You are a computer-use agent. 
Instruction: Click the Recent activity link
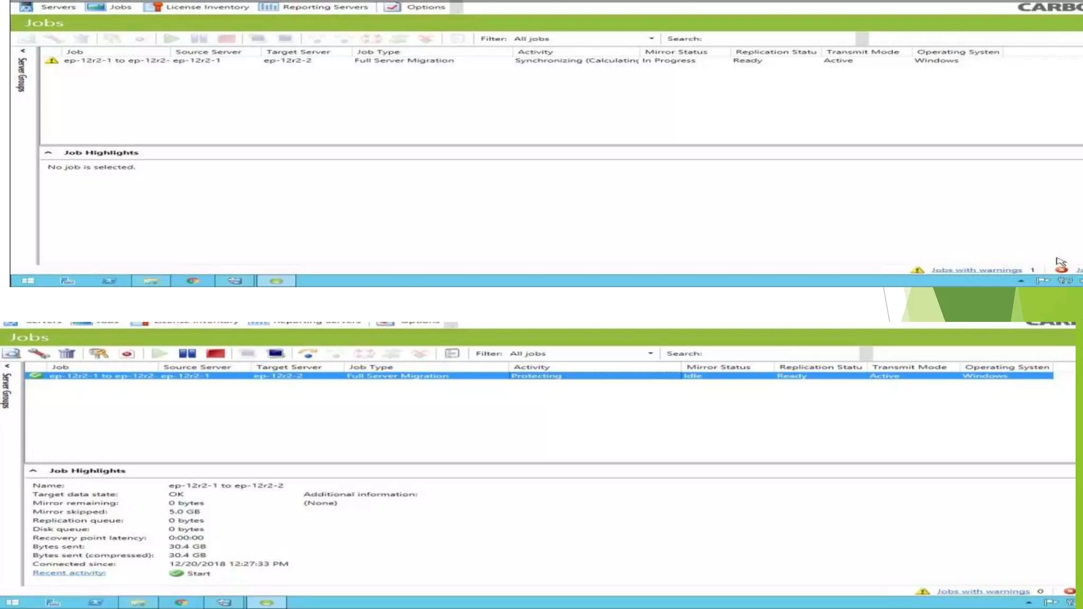point(69,573)
